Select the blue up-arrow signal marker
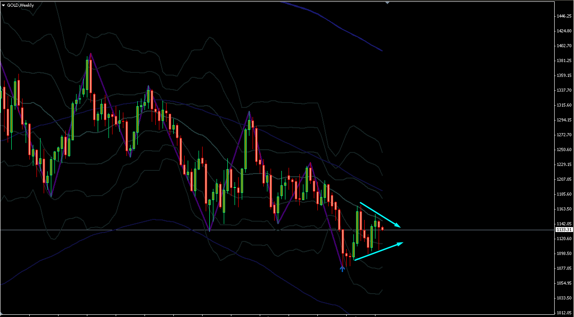Viewport: 574px width, 317px height. [x=342, y=268]
